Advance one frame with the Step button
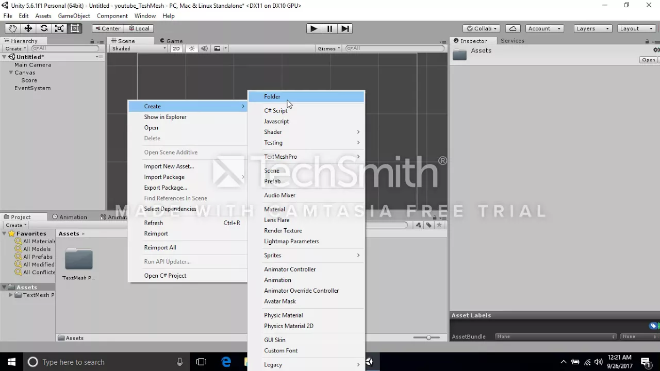The image size is (660, 371). [x=345, y=28]
